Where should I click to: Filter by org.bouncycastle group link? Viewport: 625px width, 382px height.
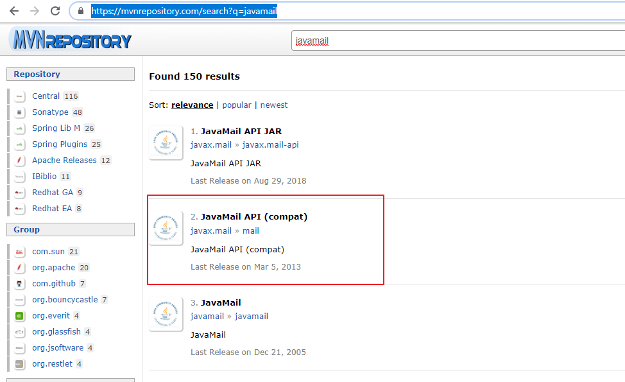tap(65, 299)
